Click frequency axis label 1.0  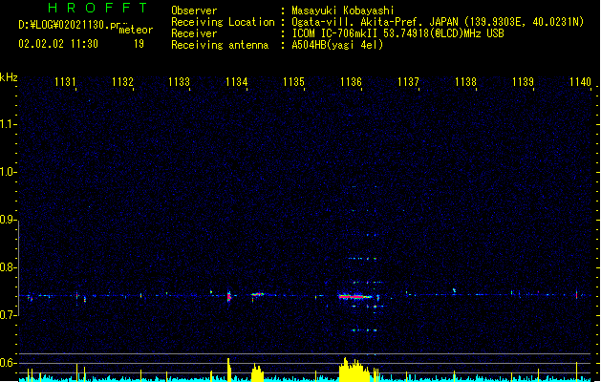click(x=9, y=172)
